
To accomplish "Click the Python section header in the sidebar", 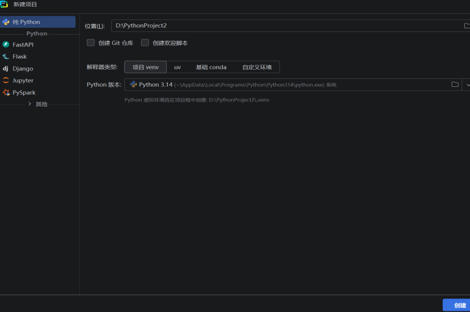I will coord(37,33).
